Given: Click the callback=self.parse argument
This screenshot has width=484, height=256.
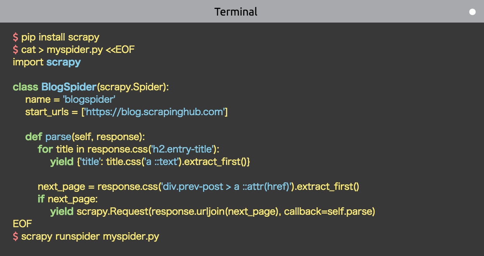Looking at the screenshot, I should 329,212.
